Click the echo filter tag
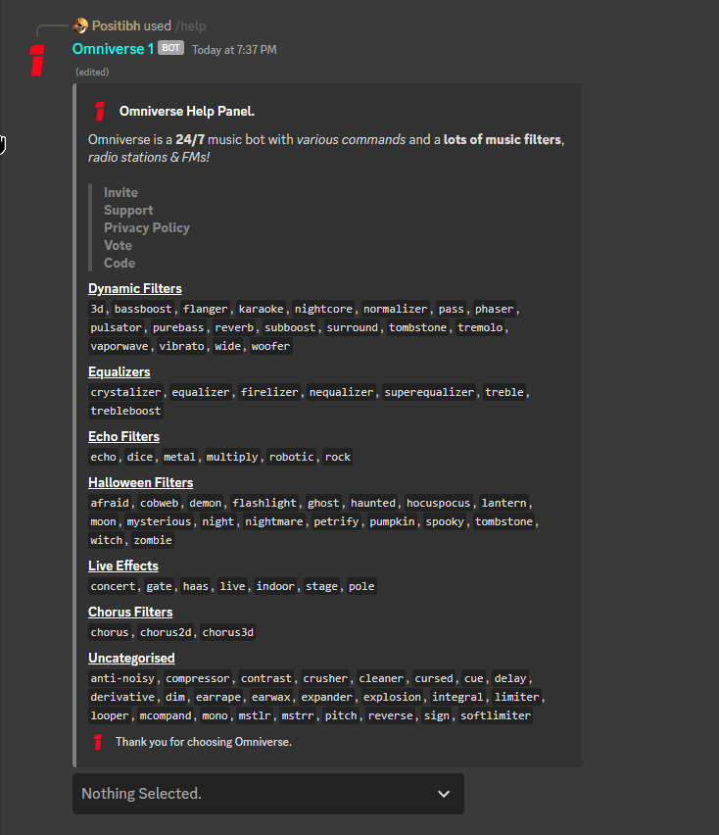 [103, 457]
